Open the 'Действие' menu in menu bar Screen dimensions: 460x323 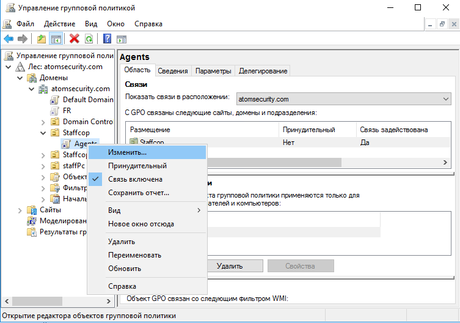(59, 24)
